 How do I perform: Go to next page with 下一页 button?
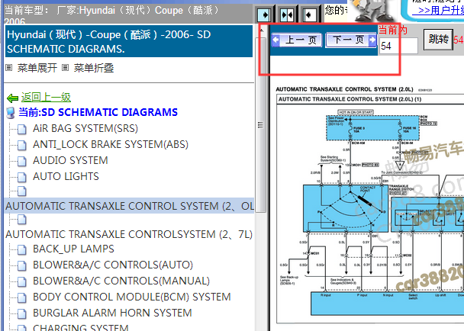coord(351,40)
